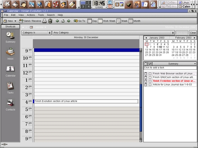This screenshot has width=198, height=148.
Task: Click the globe browser icon in panel
Action: tap(39, 4)
